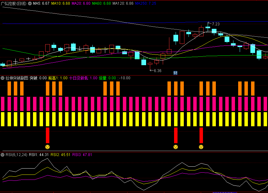Click the MA20: 6.80 label
Viewport: 268px width, 193px height.
pyautogui.click(x=81, y=3)
